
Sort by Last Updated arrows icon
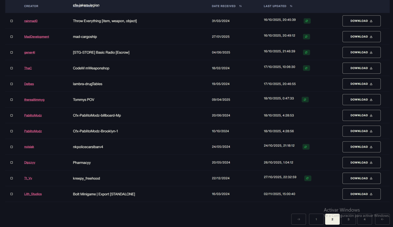pos(291,6)
